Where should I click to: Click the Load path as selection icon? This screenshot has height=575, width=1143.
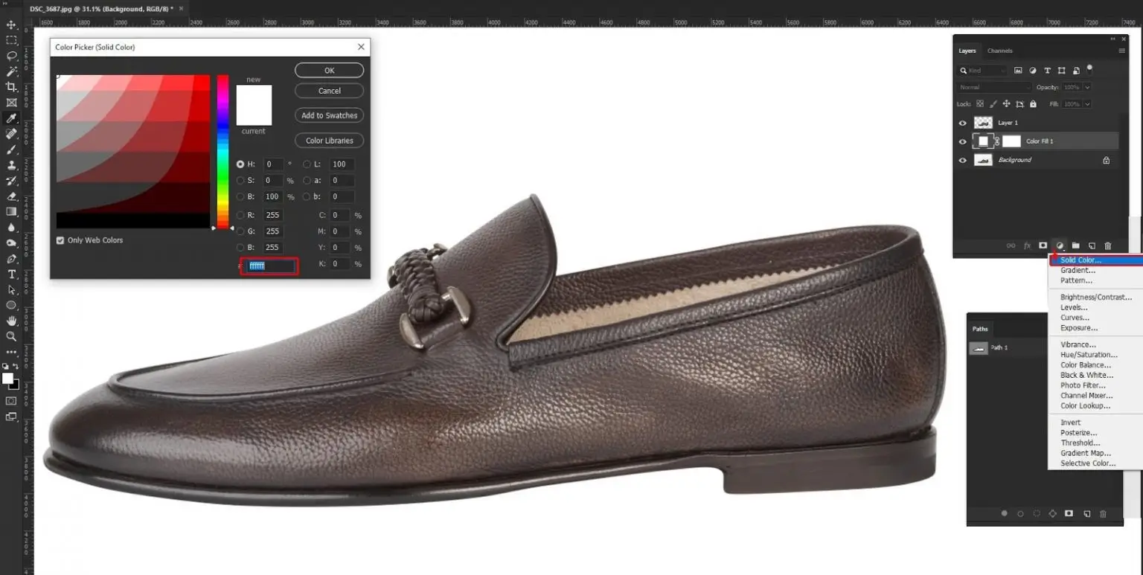[1037, 513]
